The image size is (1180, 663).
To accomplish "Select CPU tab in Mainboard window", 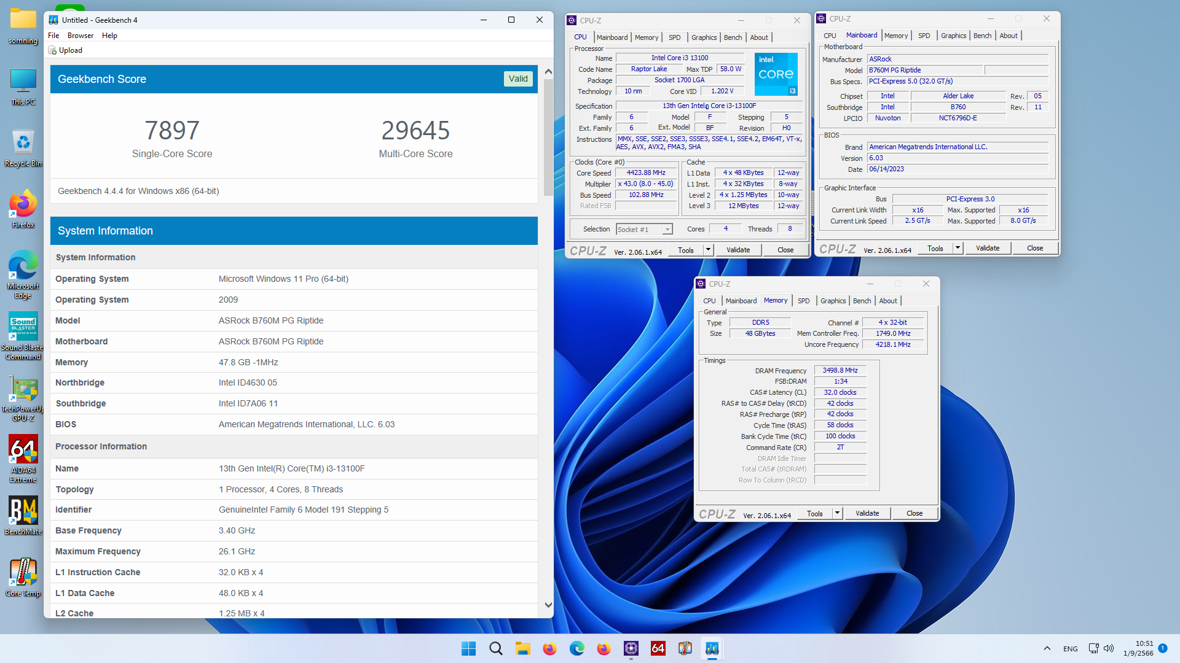I will [830, 36].
